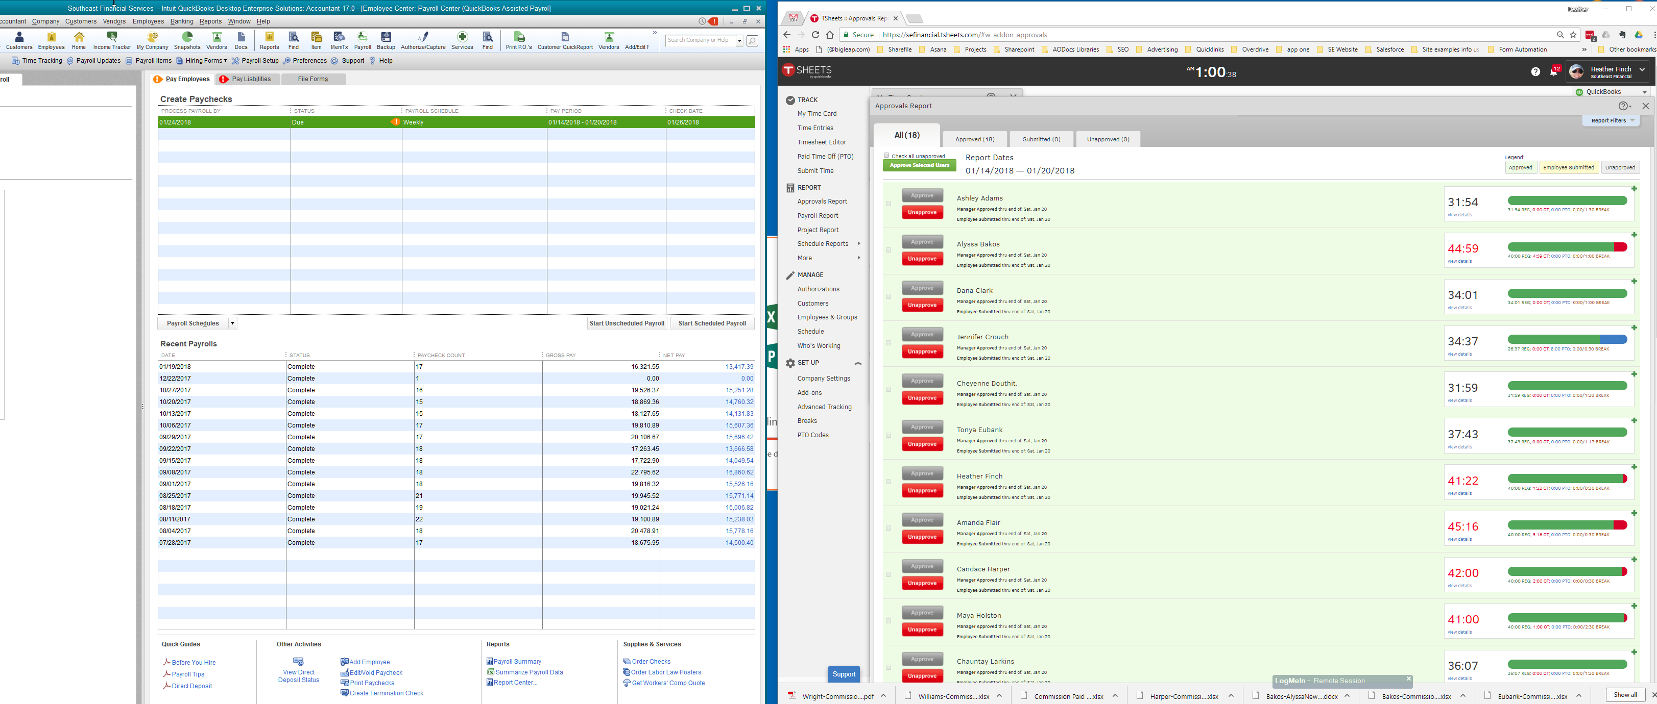Open TSheets help question mark icon
The height and width of the screenshot is (704, 1657).
1535,72
